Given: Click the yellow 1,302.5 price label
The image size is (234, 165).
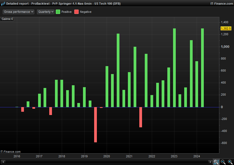Looking at the screenshot, I should 226,28.
